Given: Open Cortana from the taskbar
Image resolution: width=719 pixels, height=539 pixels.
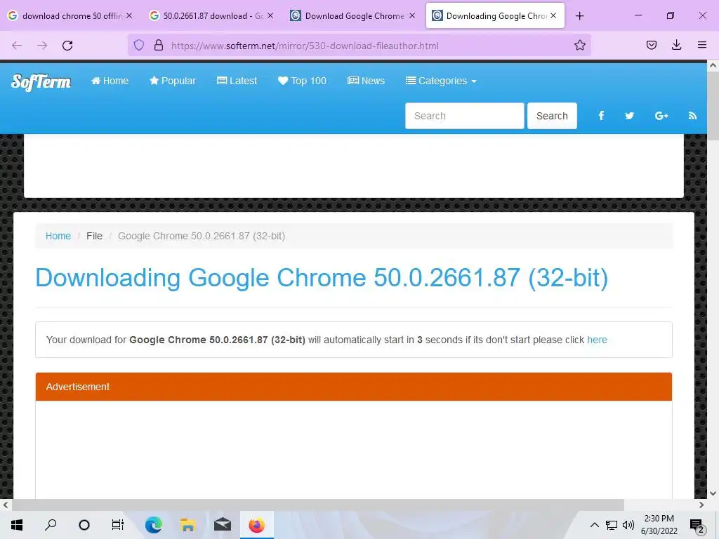Looking at the screenshot, I should 84,525.
